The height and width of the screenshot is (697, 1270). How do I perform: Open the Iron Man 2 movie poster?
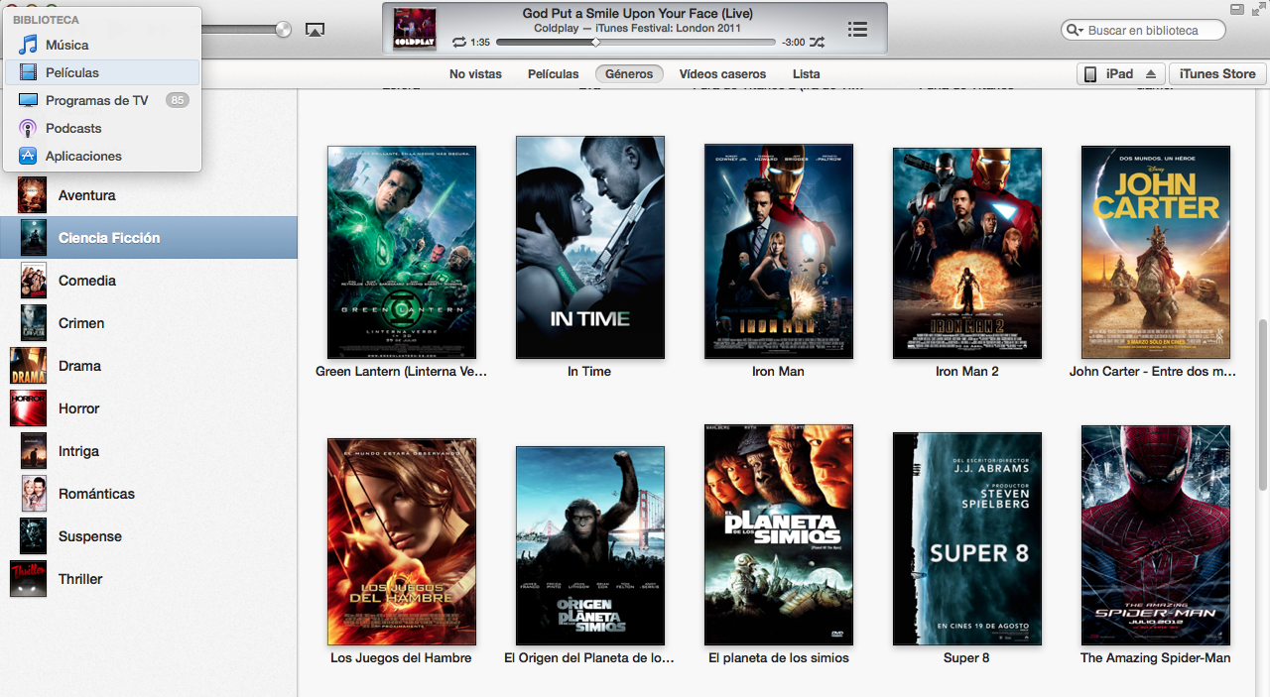pyautogui.click(x=966, y=253)
